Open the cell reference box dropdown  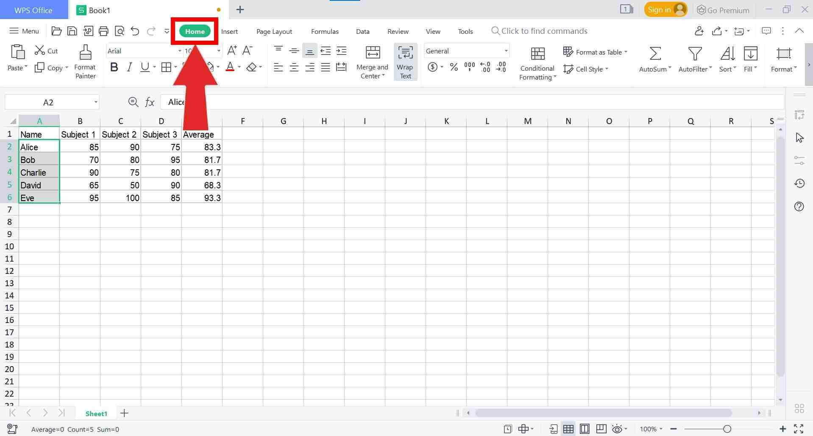click(95, 102)
